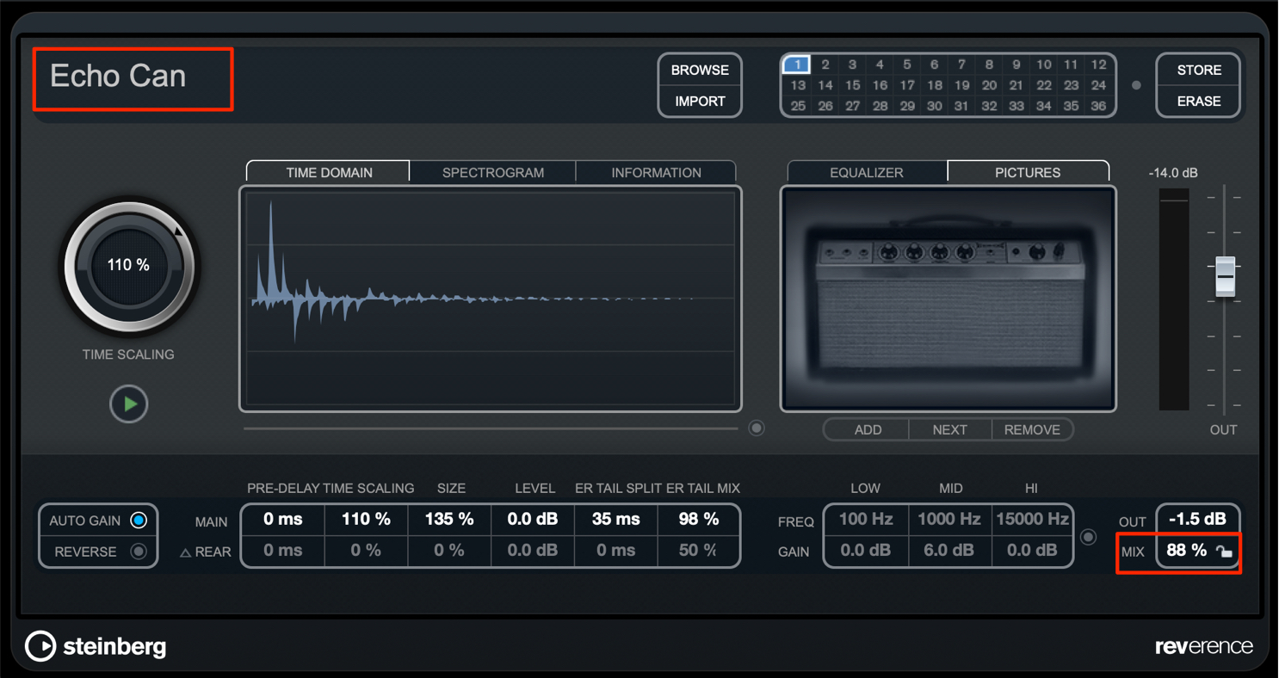The height and width of the screenshot is (678, 1279).
Task: Open the EQUALIZER tab
Action: click(x=867, y=173)
